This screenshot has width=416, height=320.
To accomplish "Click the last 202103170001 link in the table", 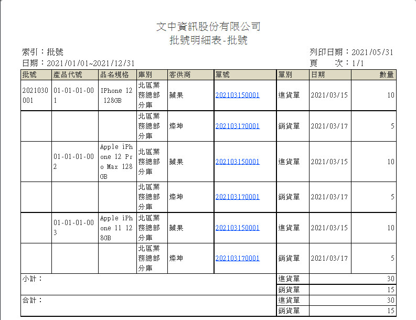I will point(237,258).
